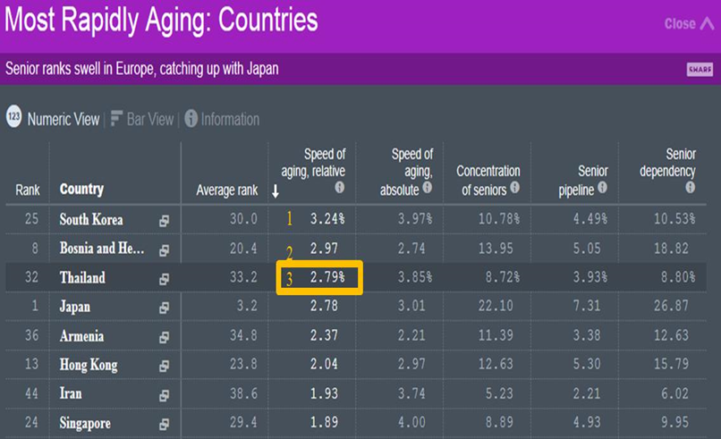721x439 pixels.
Task: Sort by the Country column header
Action: pos(81,189)
